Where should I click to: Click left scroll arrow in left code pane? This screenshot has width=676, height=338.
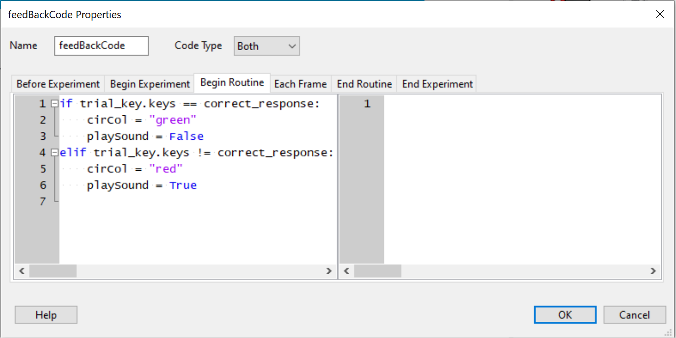pyautogui.click(x=21, y=271)
